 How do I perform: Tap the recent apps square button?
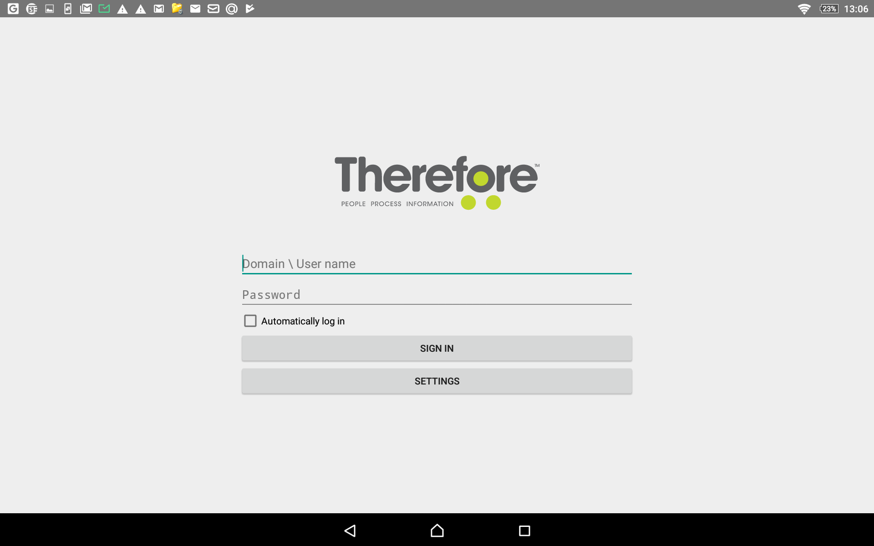coord(524,531)
